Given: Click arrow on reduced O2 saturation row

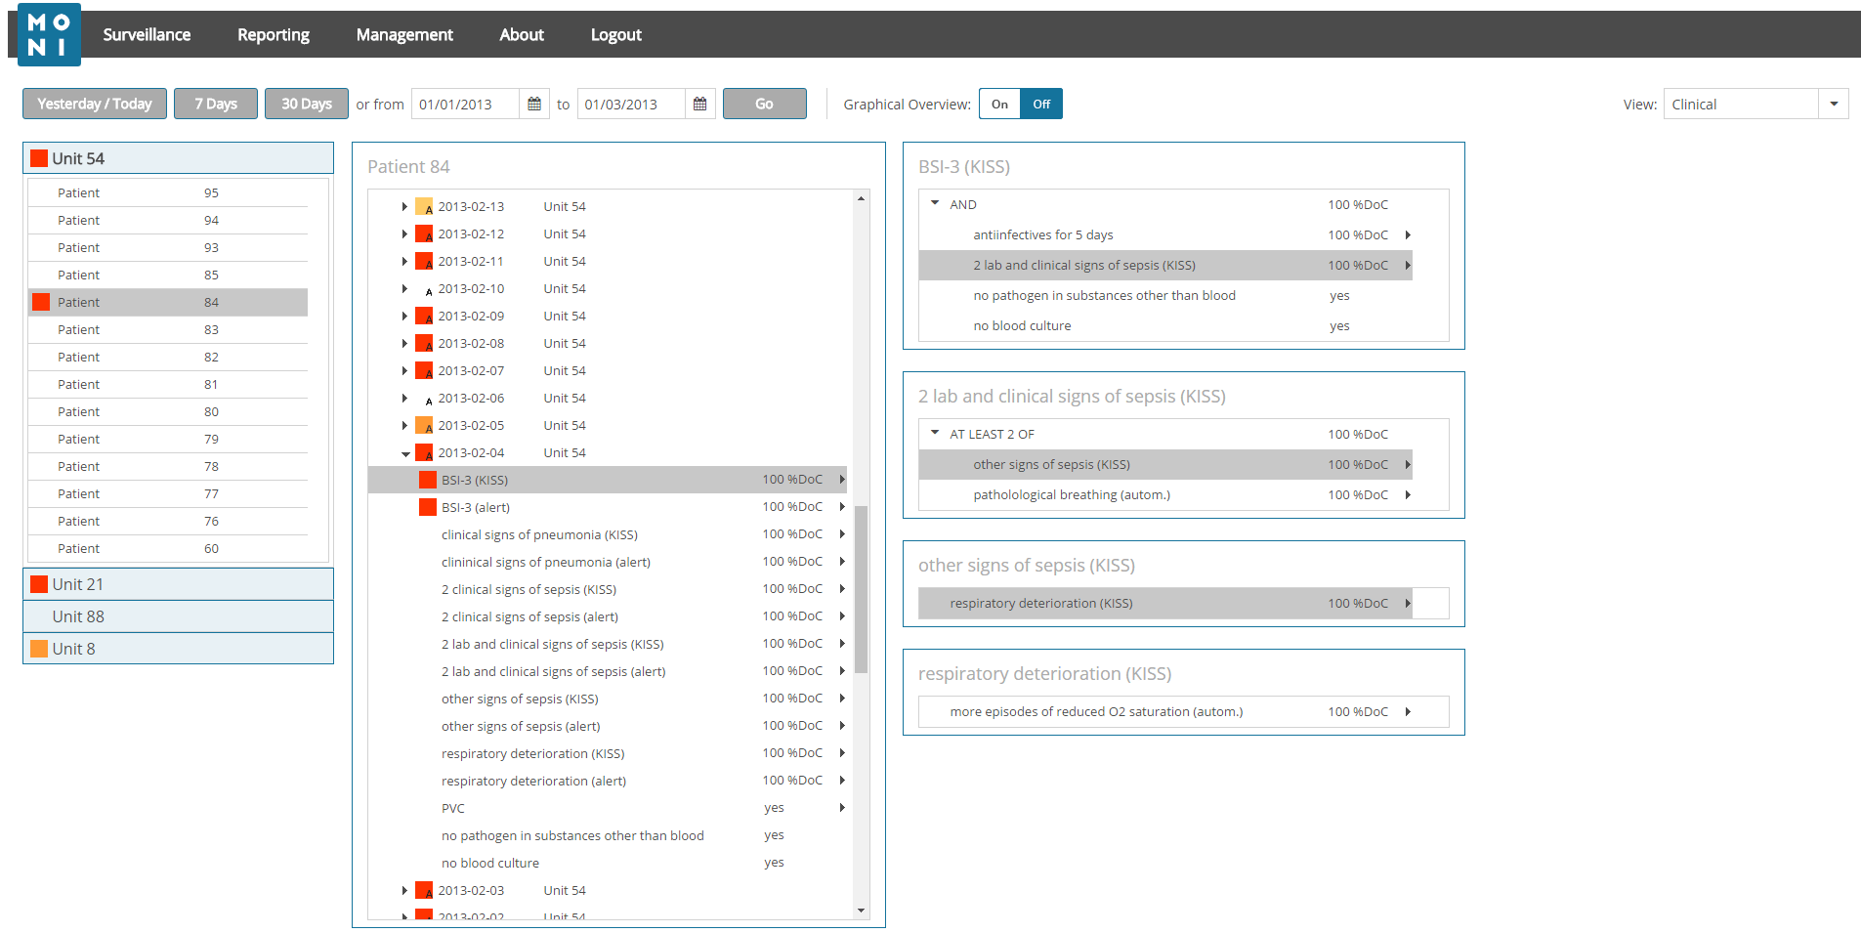Looking at the screenshot, I should click(1408, 711).
